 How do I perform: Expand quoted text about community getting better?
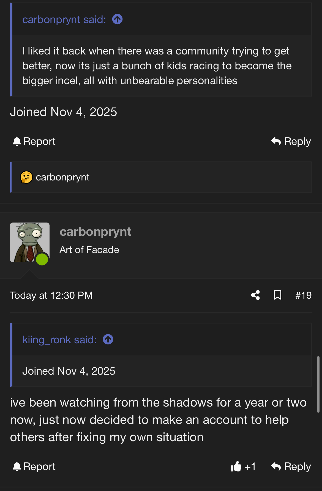(157, 66)
